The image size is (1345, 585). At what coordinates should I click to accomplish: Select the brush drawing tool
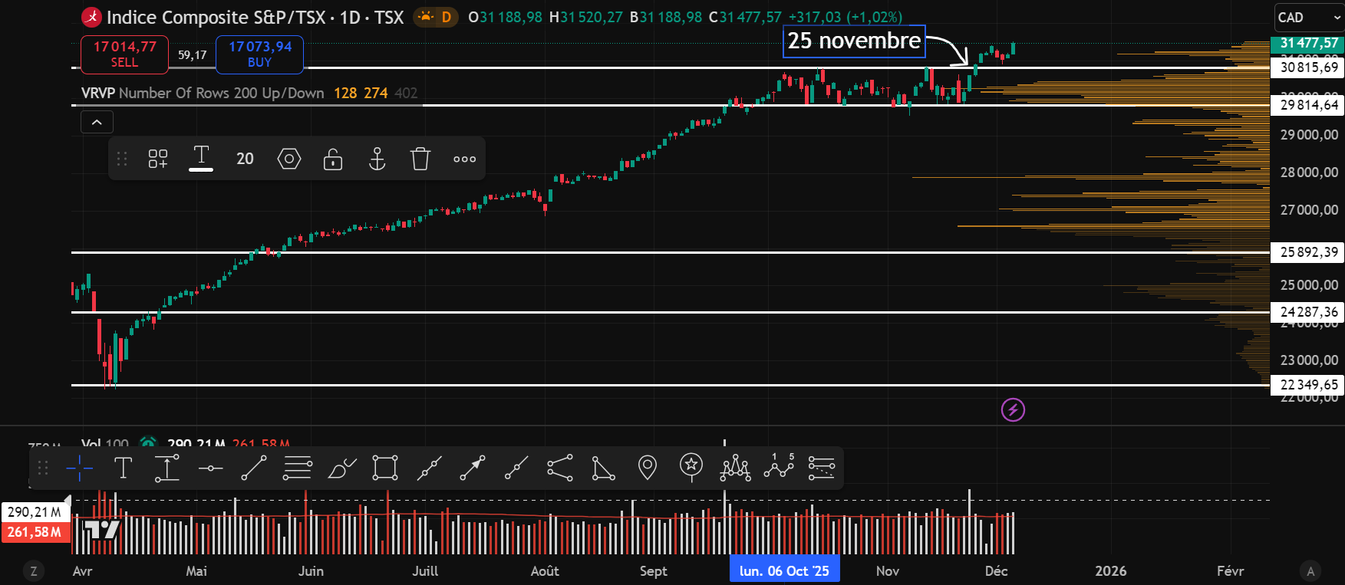pyautogui.click(x=341, y=468)
